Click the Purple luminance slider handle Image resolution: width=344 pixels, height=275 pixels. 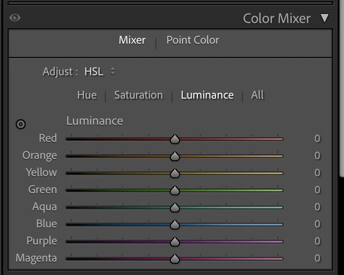point(175,242)
